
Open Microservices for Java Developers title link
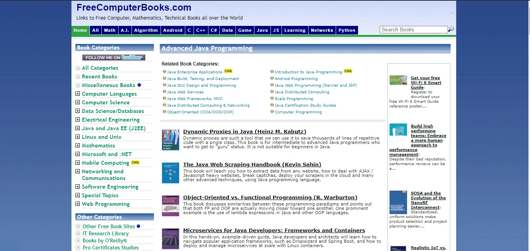(x=274, y=231)
